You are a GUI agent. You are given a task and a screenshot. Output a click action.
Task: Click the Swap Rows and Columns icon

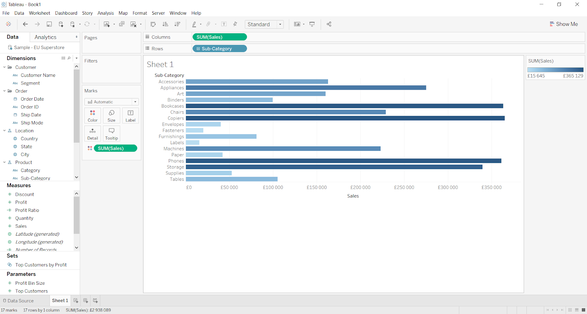coord(153,24)
